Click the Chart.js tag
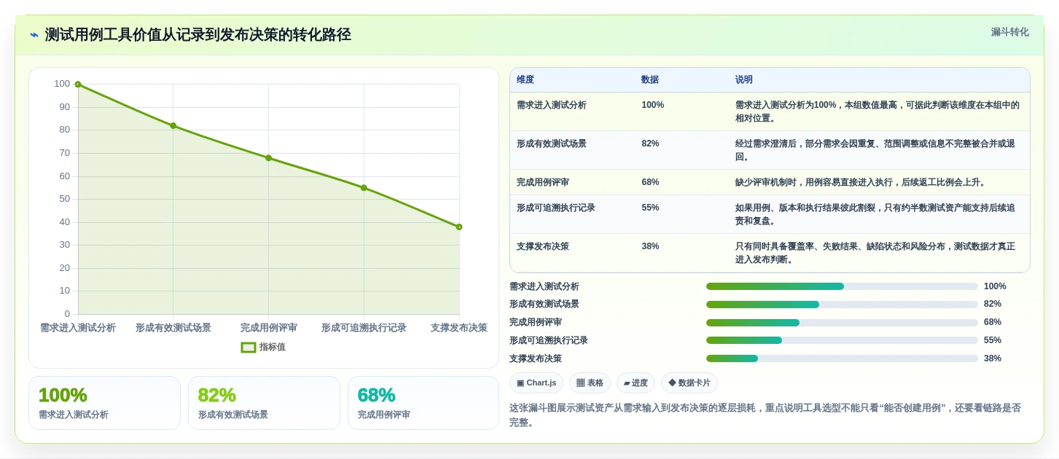The width and height of the screenshot is (1059, 459). pos(536,383)
